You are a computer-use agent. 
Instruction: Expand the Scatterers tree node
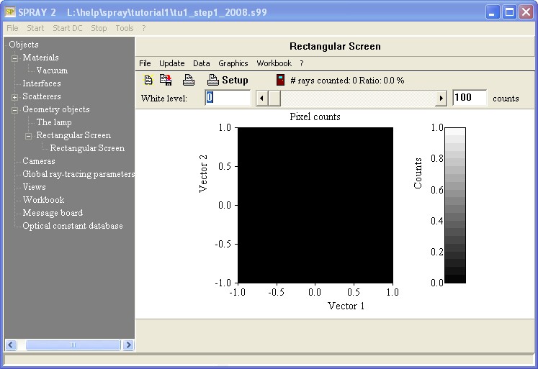point(15,97)
